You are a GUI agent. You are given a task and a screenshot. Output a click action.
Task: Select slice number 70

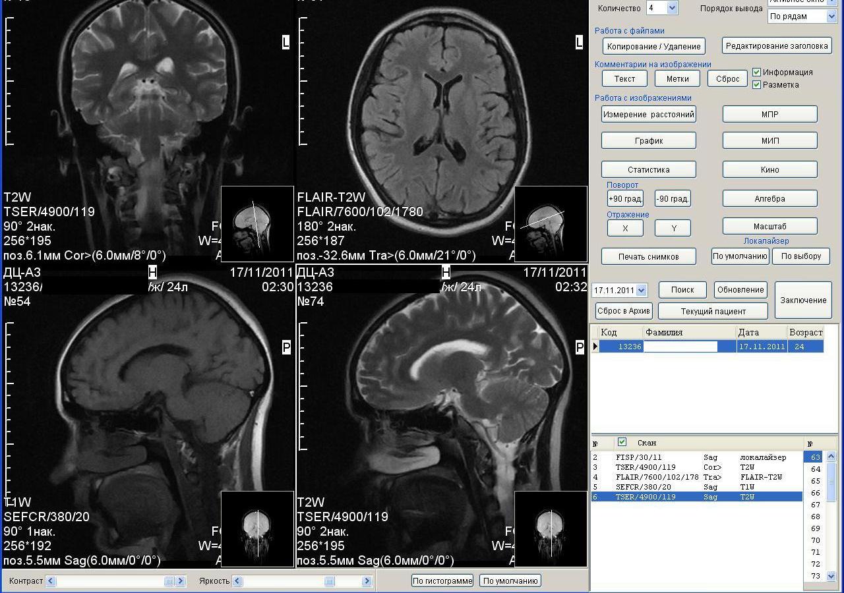click(x=815, y=540)
